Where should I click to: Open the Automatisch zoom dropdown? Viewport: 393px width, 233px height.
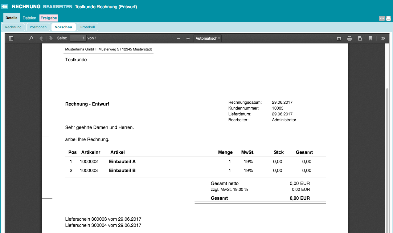[x=207, y=38]
